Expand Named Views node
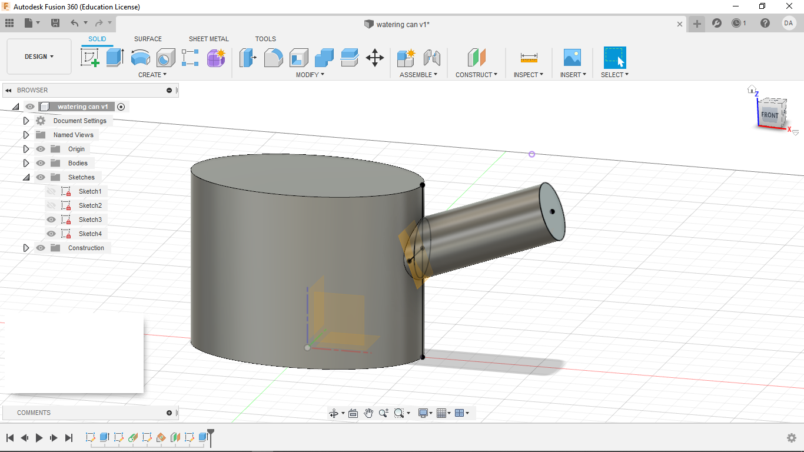Viewport: 804px width, 452px height. pyautogui.click(x=26, y=135)
